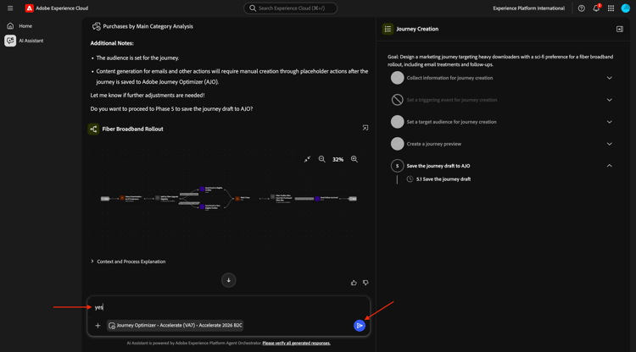Click the journey flow diagram thumbnail
The image size is (636, 352).
click(229, 198)
